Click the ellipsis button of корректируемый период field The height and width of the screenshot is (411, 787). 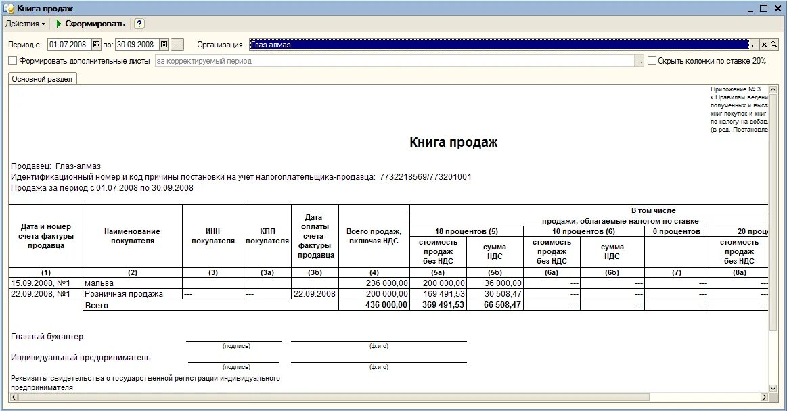coord(638,61)
